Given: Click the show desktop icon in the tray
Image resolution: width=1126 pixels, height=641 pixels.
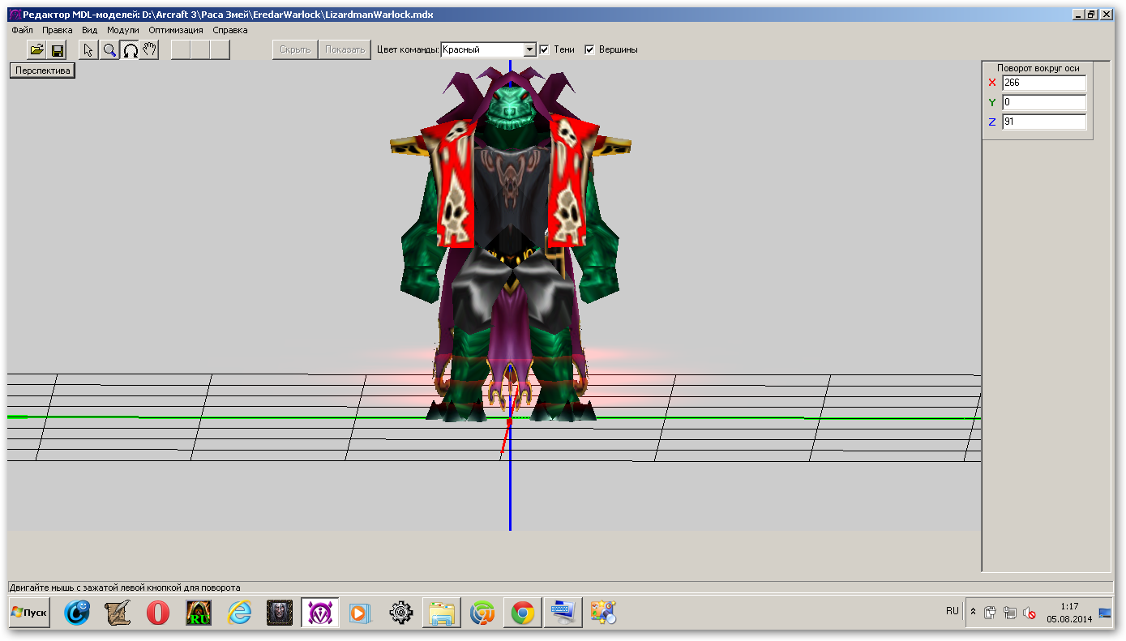Looking at the screenshot, I should pyautogui.click(x=1105, y=613).
